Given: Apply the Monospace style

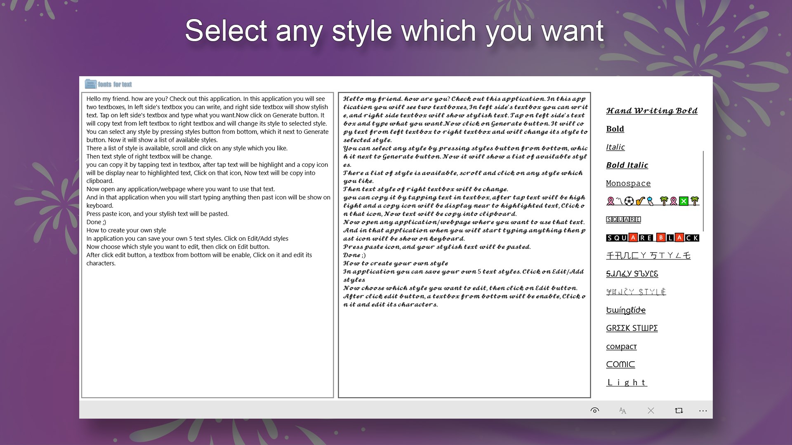Looking at the screenshot, I should coord(628,183).
